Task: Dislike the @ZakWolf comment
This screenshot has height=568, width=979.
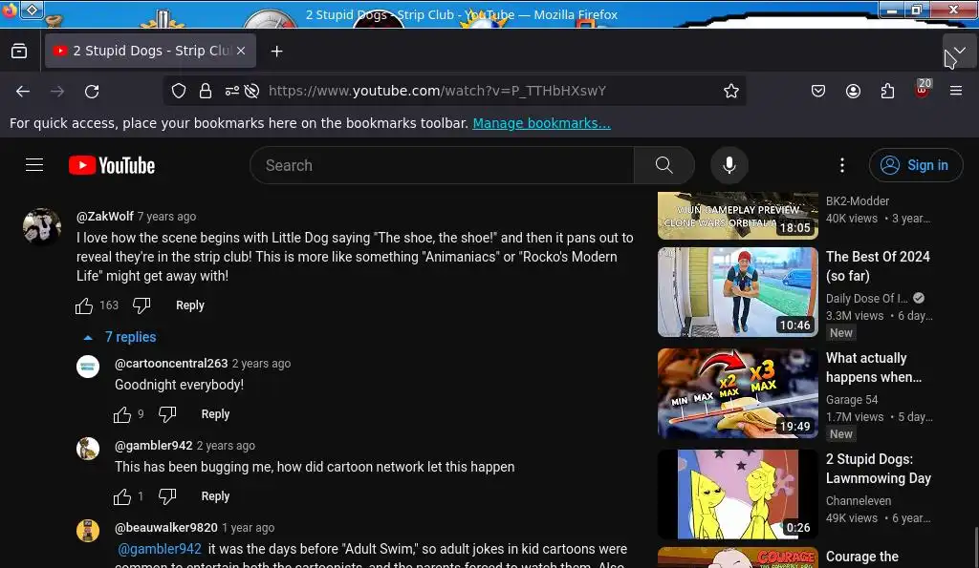Action: 141,305
